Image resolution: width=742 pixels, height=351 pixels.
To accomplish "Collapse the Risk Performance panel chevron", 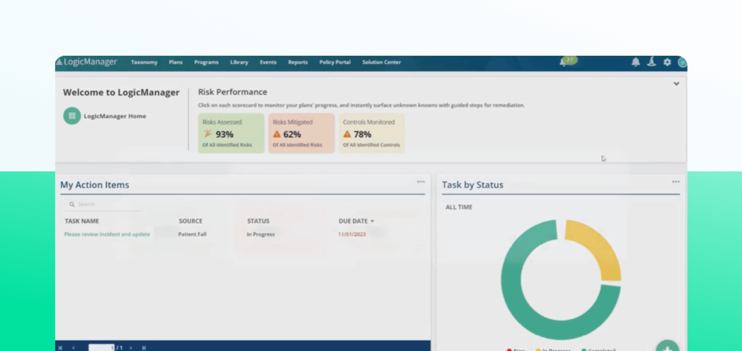I will (676, 83).
